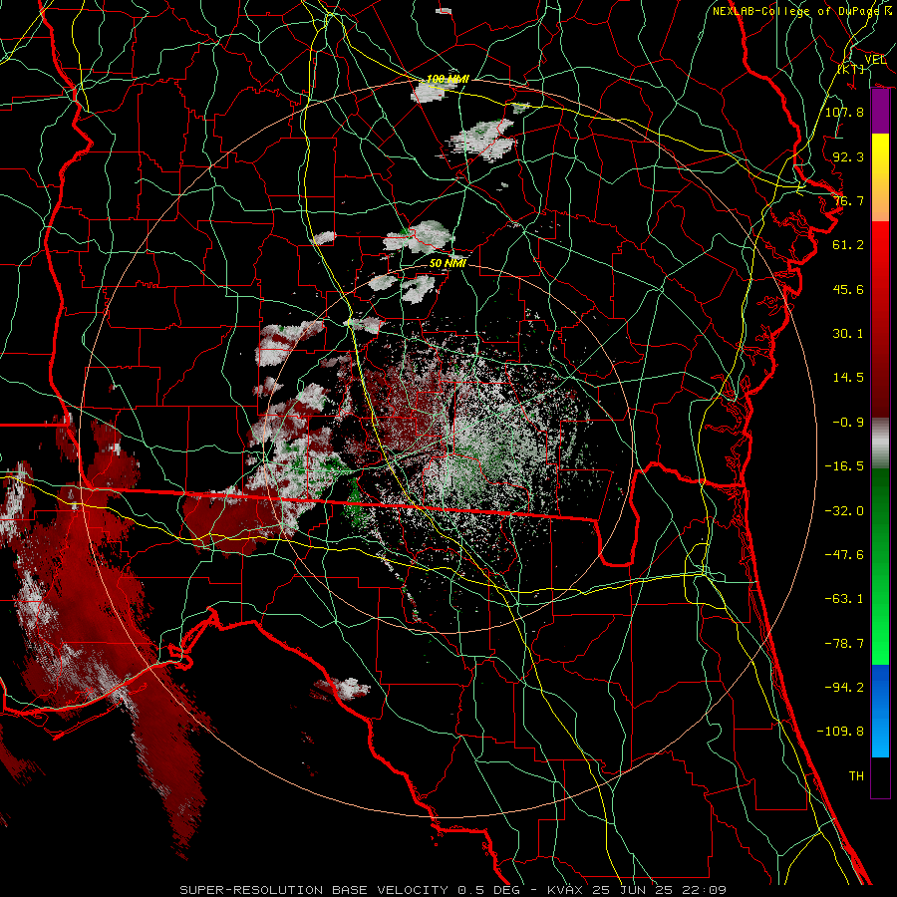The image size is (897, 897).
Task: Click the 14.5 velocity scale value
Action: 848,378
